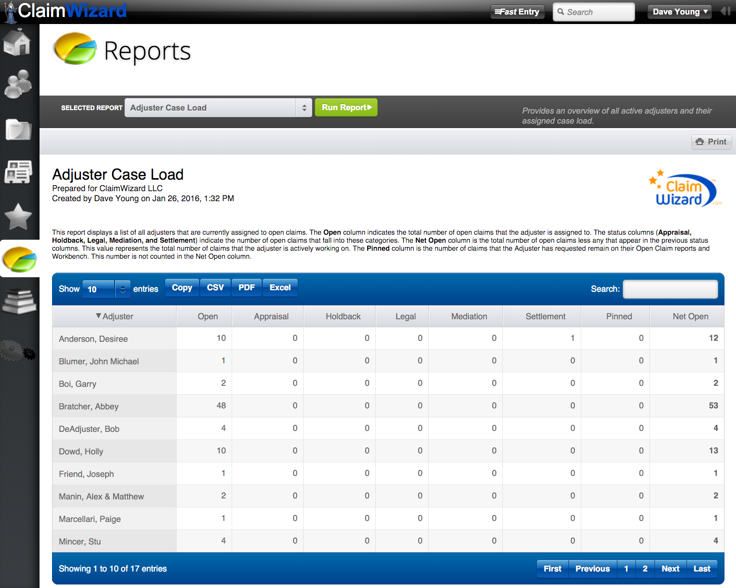Open the Dave Young user menu
The image size is (736, 588).
click(679, 11)
